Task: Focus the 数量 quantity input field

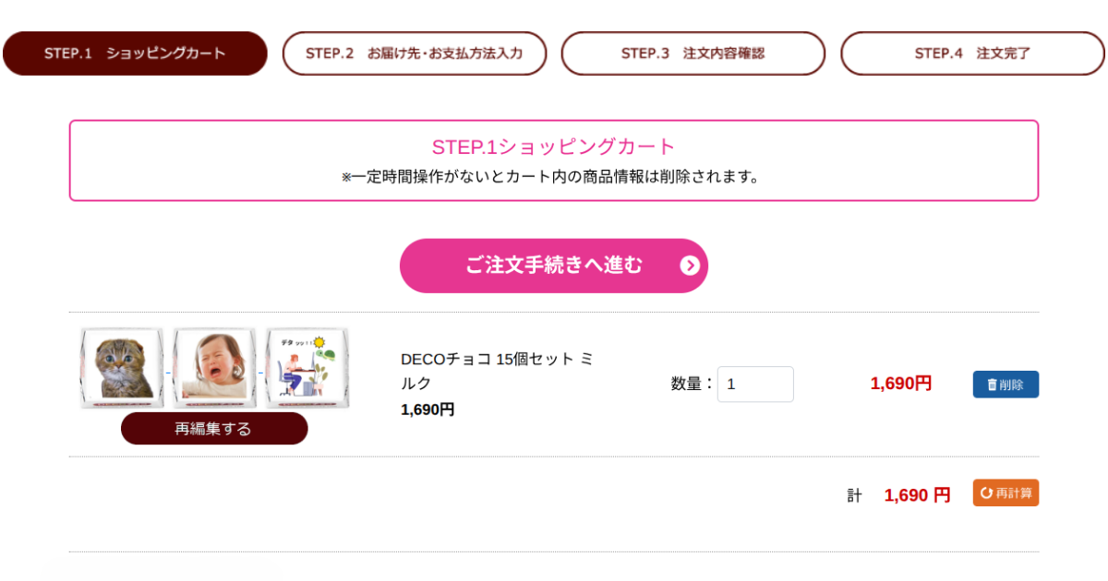Action: tap(755, 385)
